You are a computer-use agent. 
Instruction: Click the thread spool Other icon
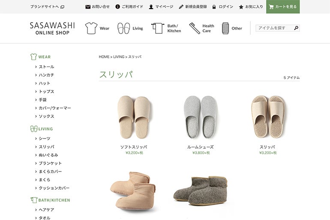point(225,28)
